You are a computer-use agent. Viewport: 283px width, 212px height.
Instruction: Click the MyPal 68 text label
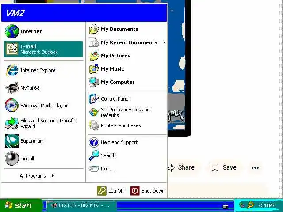(x=30, y=88)
